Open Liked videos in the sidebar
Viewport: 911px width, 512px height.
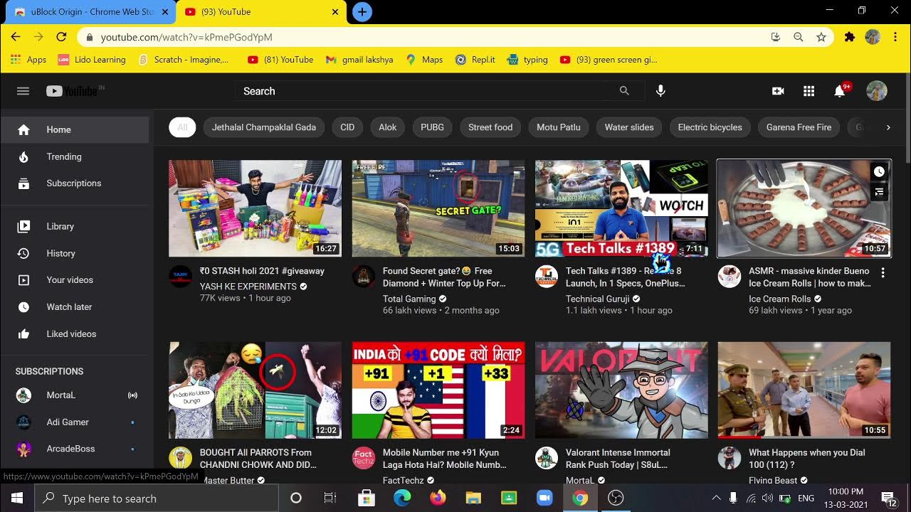[x=75, y=334]
